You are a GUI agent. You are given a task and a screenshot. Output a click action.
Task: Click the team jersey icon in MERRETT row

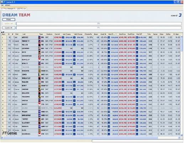(x=40, y=41)
